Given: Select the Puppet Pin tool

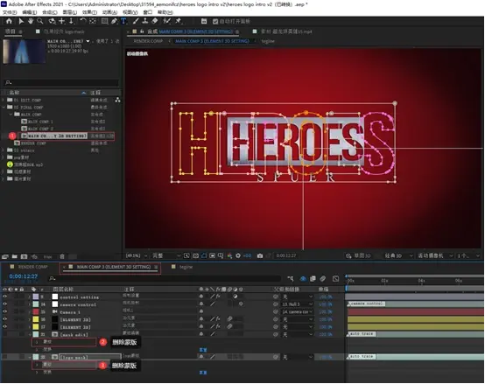Looking at the screenshot, I should tap(179, 21).
